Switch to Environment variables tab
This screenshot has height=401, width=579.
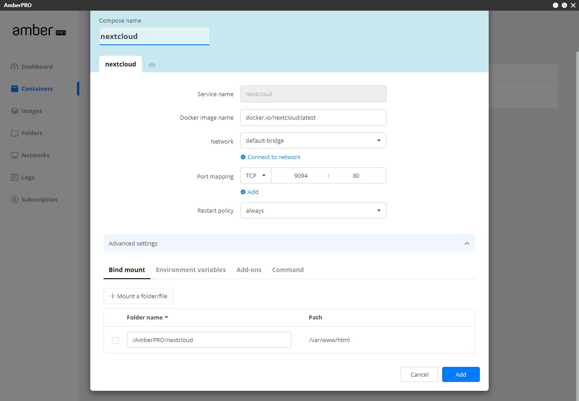pyautogui.click(x=191, y=270)
